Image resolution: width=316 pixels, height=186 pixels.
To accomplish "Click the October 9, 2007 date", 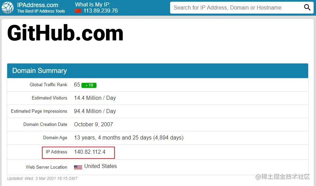I will (x=93, y=125).
